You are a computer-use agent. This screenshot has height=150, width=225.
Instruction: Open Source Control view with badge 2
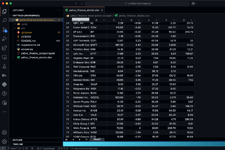4,30
